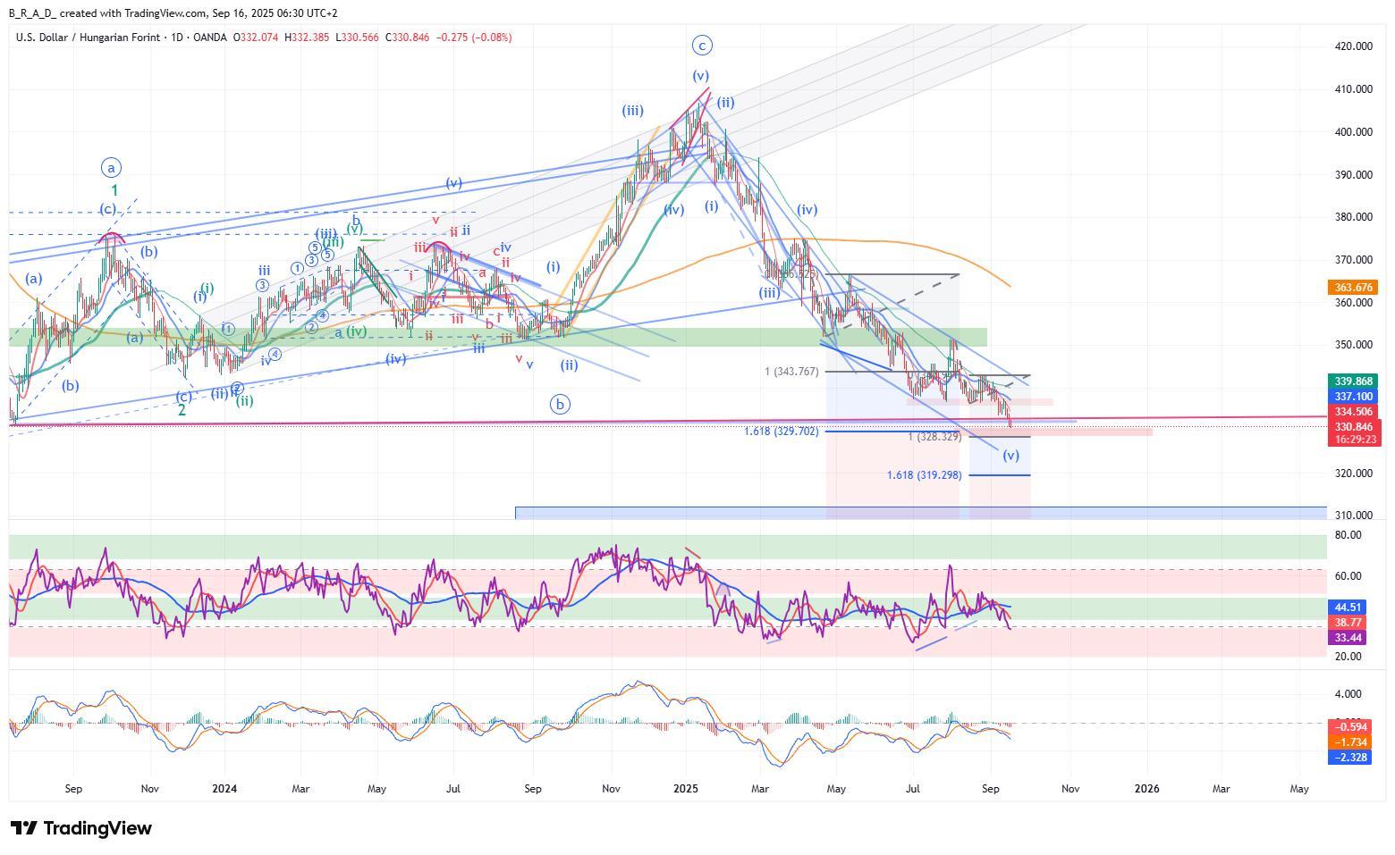This screenshot has height=855, width=1395.
Task: Click the red 330.846 current price label
Action: (x=1352, y=427)
